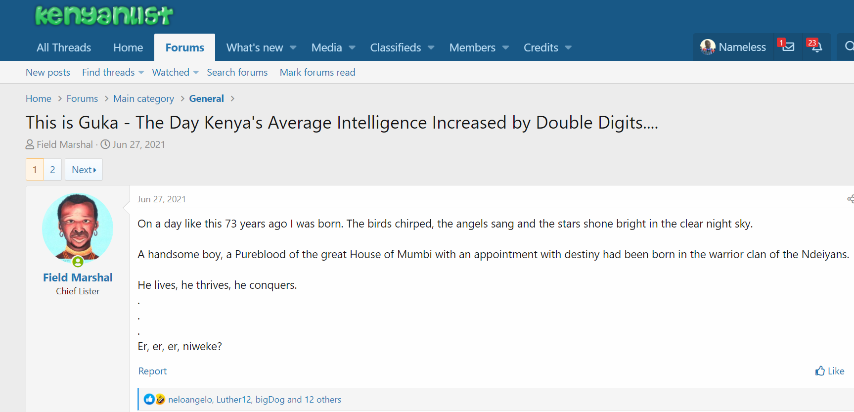Click the Kenyanlist logo
The image size is (854, 412).
(104, 16)
